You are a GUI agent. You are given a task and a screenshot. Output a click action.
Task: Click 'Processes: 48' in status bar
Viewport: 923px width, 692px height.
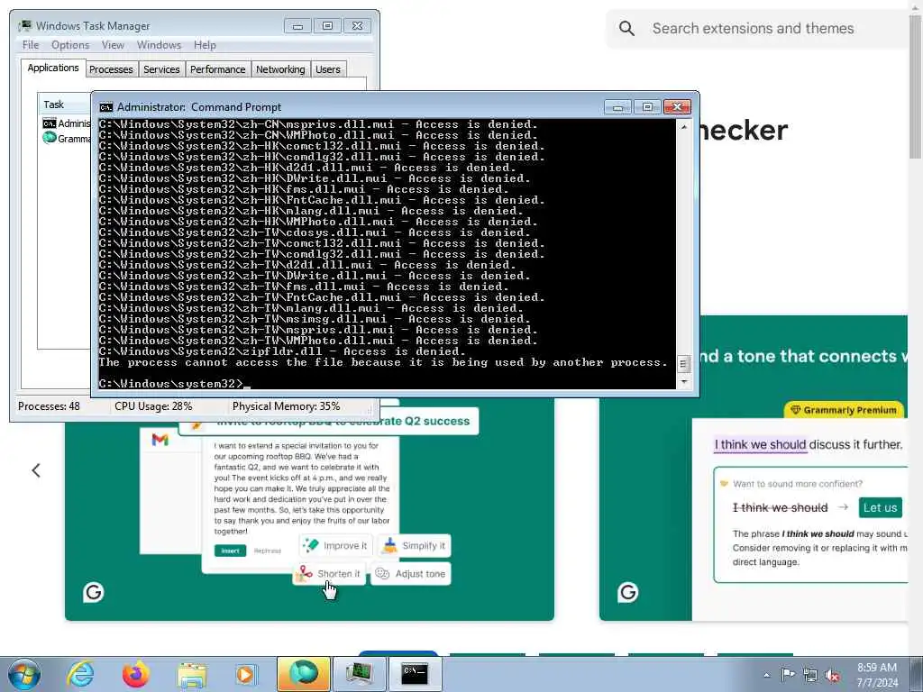pyautogui.click(x=49, y=406)
